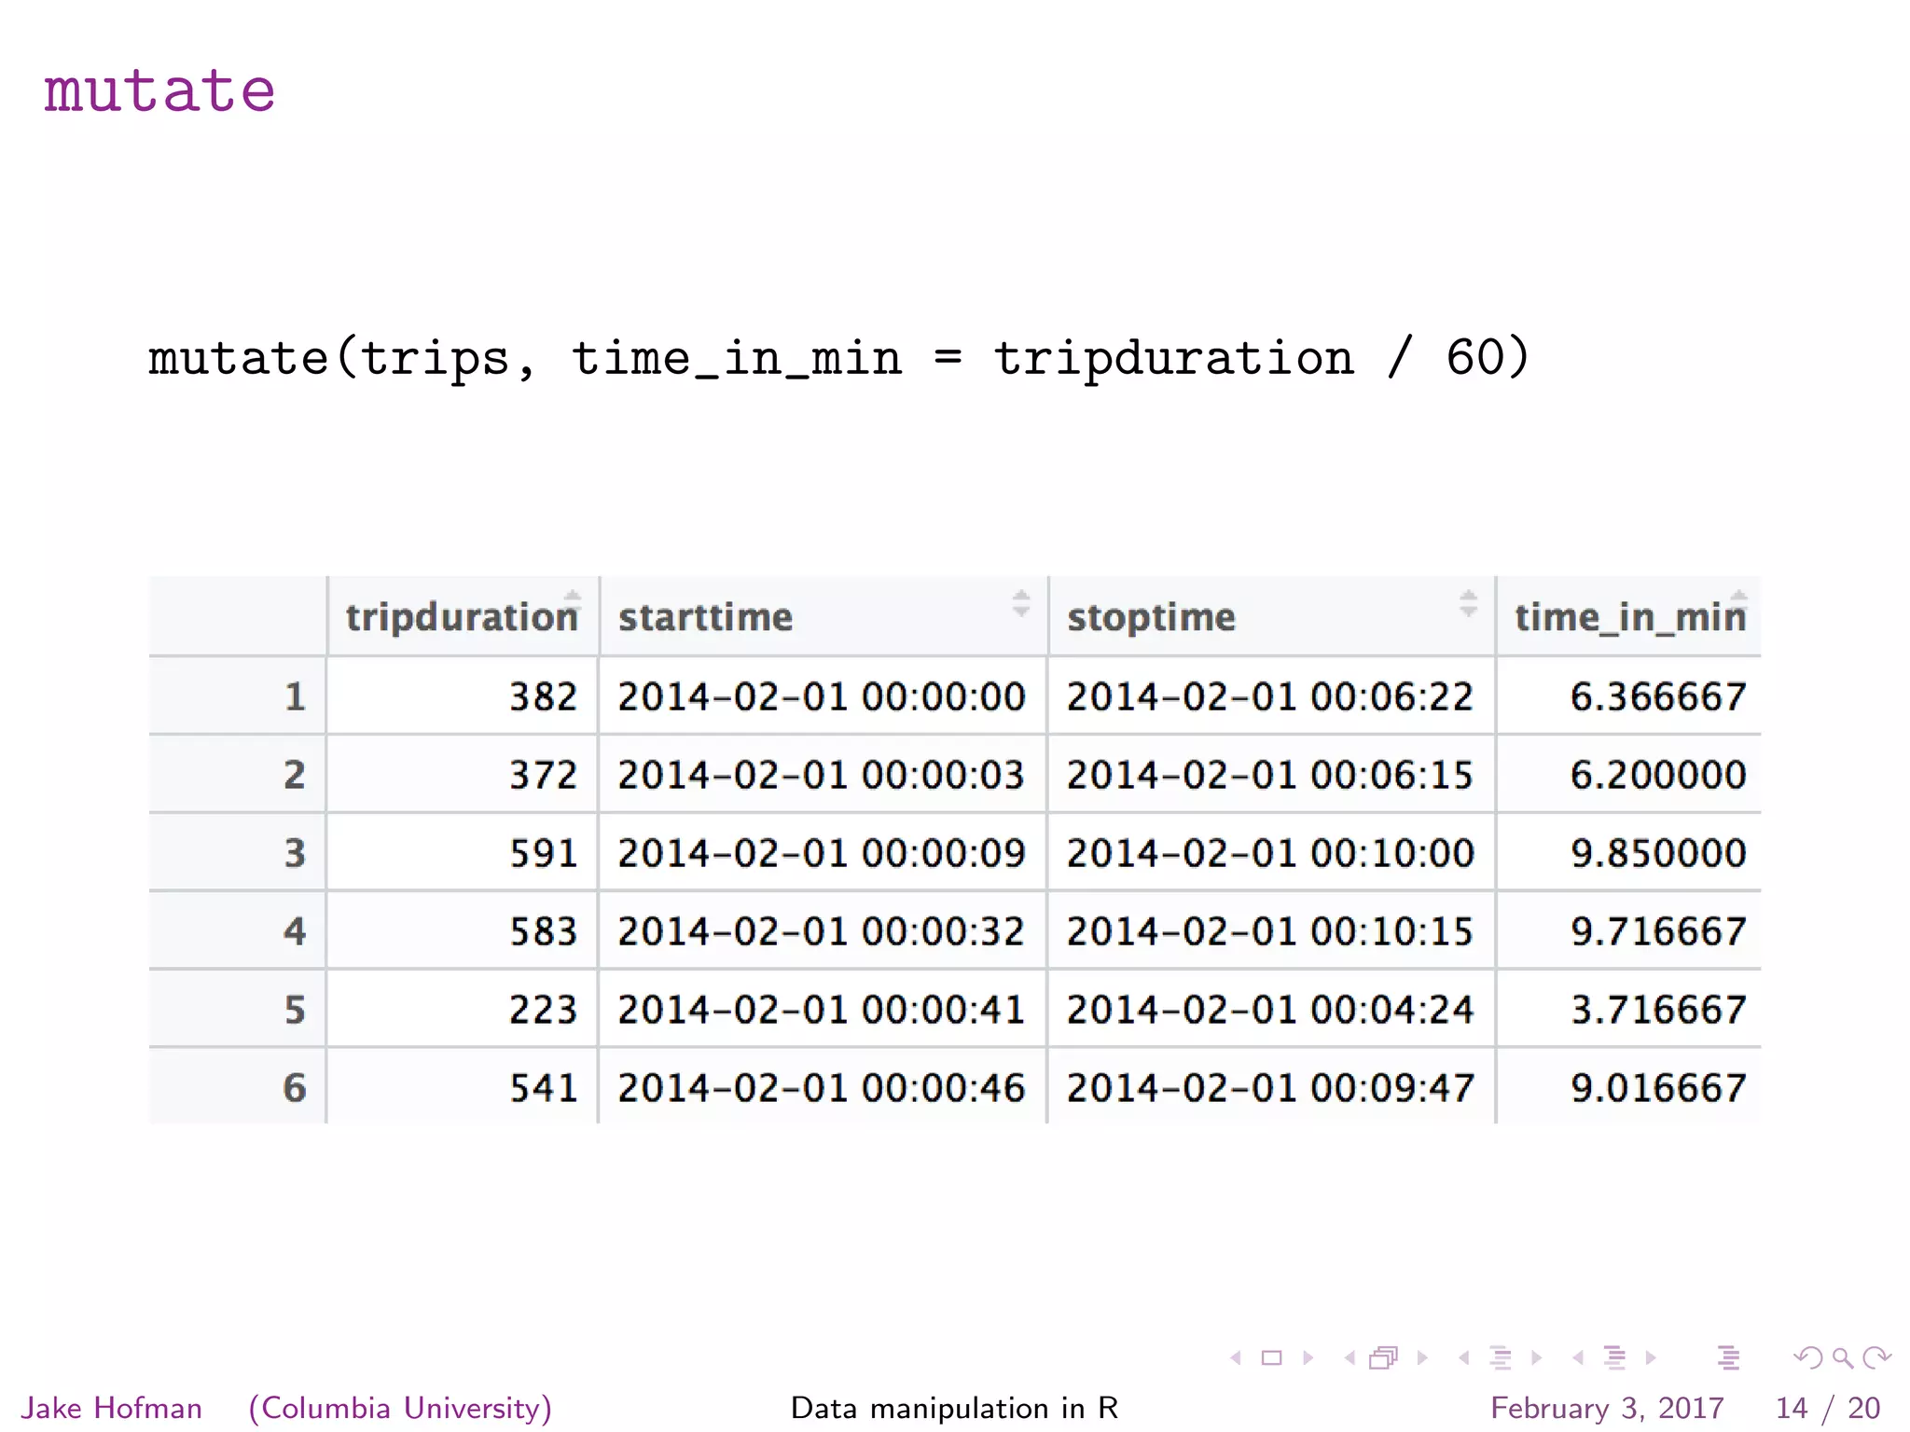Image resolution: width=1910 pixels, height=1432 pixels.
Task: Go to previous slide arrow
Action: [x=1236, y=1358]
